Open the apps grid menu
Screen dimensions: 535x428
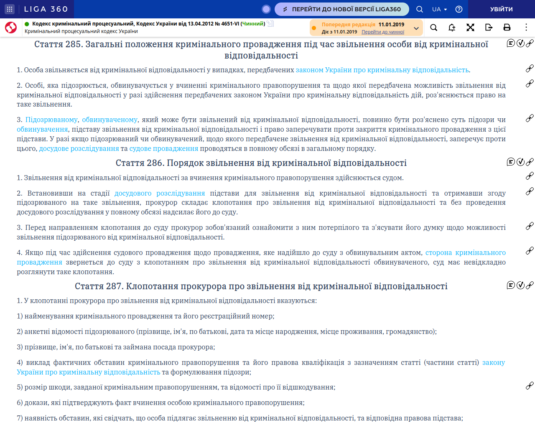10,9
